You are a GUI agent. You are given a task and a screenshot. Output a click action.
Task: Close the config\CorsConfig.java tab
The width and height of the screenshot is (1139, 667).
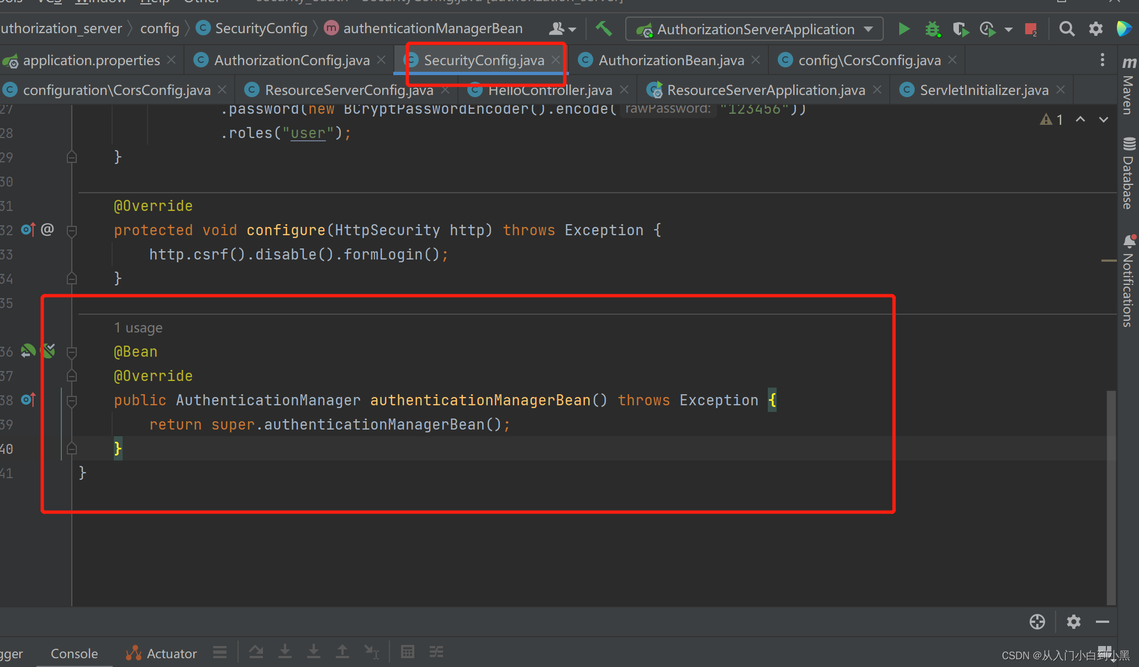coord(952,60)
